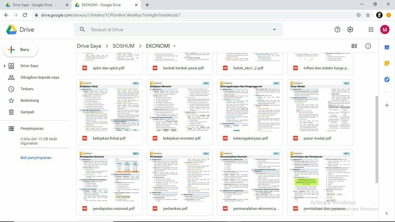The width and height of the screenshot is (395, 222).
Task: Click the Chrome profile picture icon
Action: click(379, 15)
